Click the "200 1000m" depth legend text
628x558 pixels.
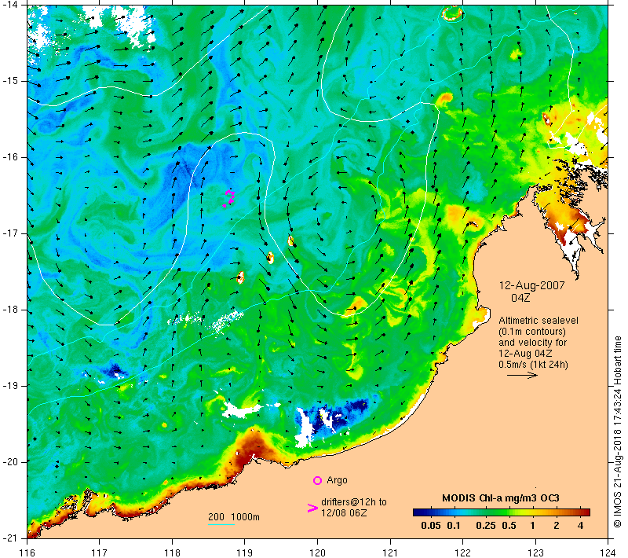[233, 516]
